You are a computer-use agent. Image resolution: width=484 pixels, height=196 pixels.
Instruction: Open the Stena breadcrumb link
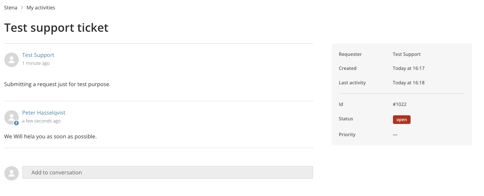coord(11,8)
